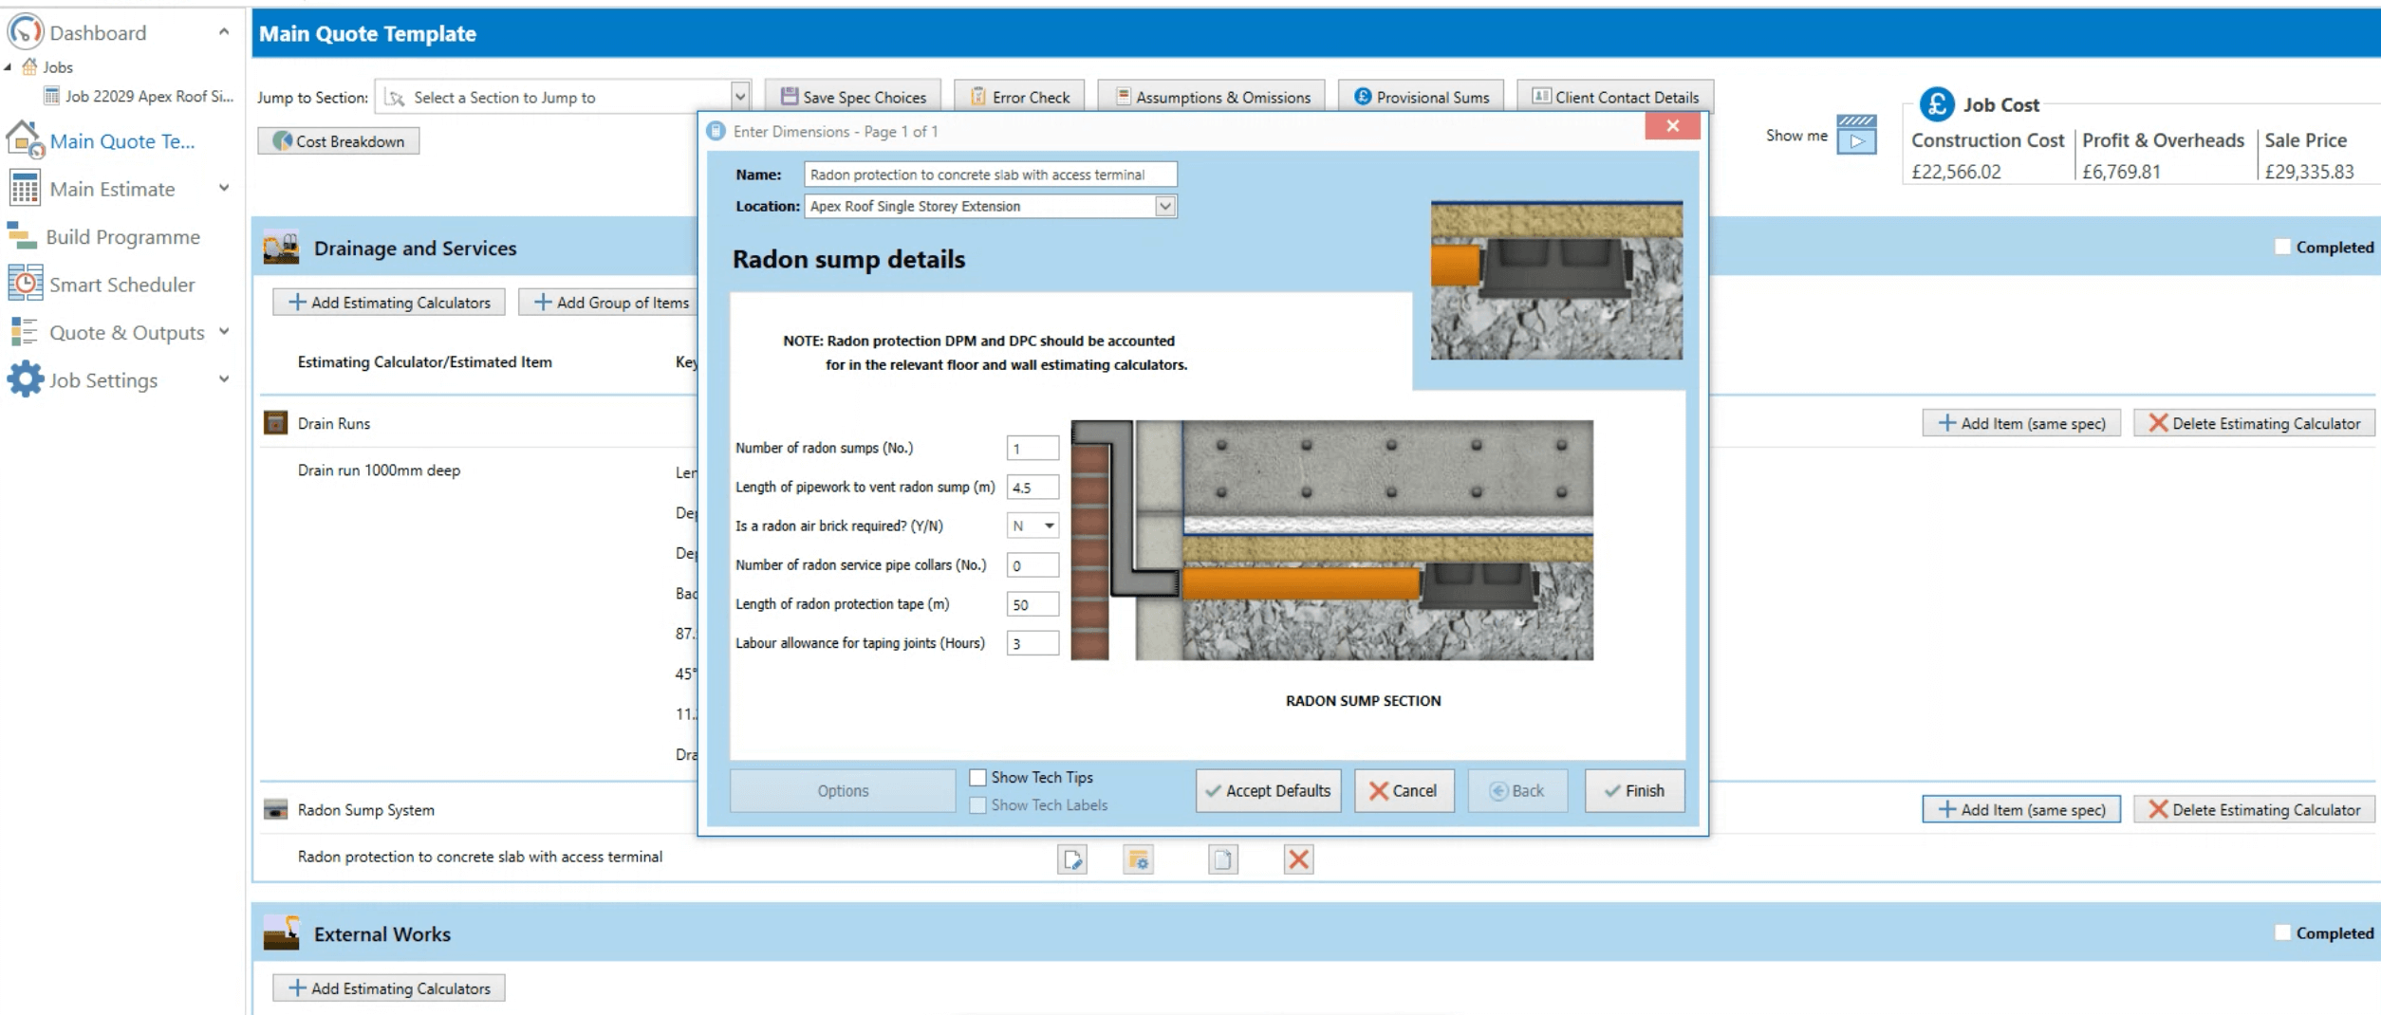This screenshot has width=2381, height=1015.
Task: Tick the Show Tech Tips checkbox
Action: click(x=977, y=777)
